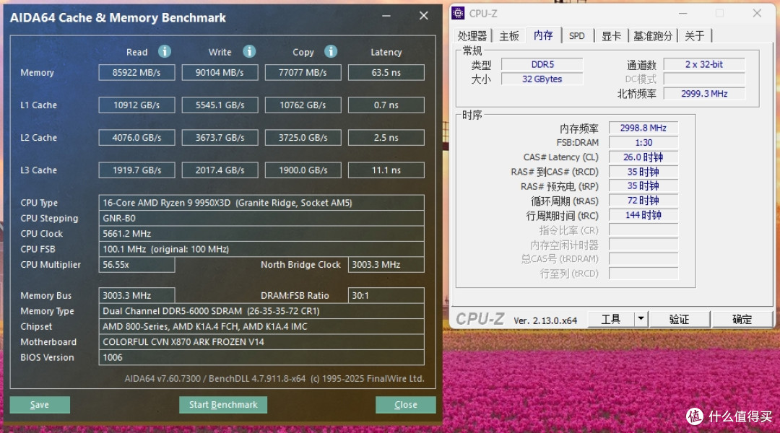Click the L2 Cache Copy 3725.0 GB/s value

303,138
